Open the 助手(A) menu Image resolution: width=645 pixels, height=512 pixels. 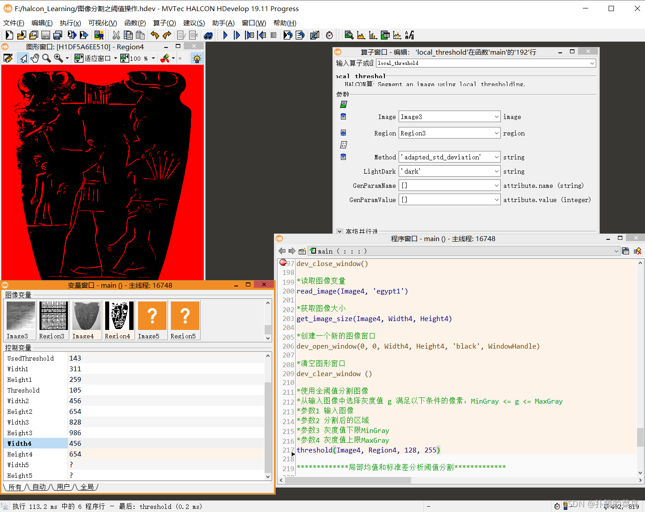coord(223,23)
